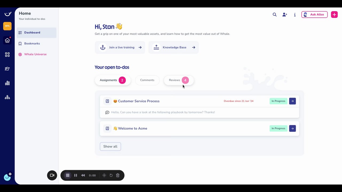Click the recorder grid drag handle
342x192 pixels.
click(x=104, y=175)
